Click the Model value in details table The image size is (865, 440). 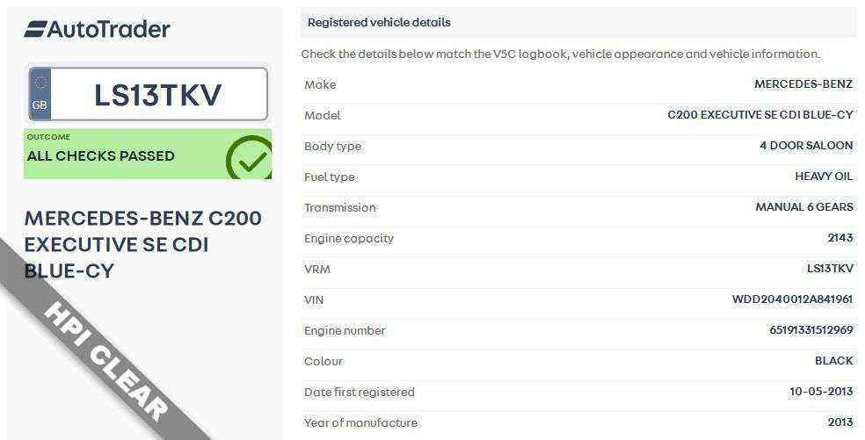click(760, 115)
